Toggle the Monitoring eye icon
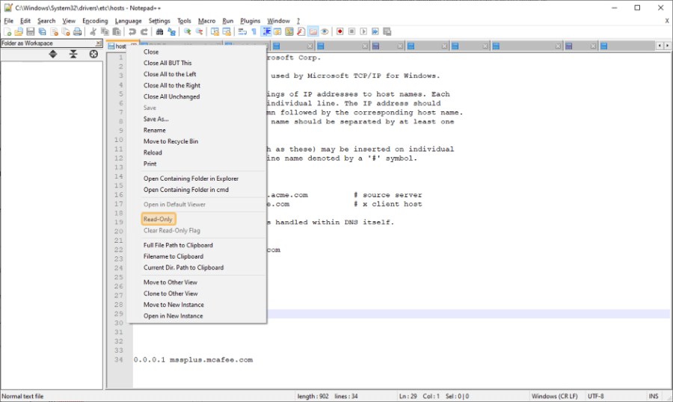Screen dimensions: 673x402 point(325,31)
